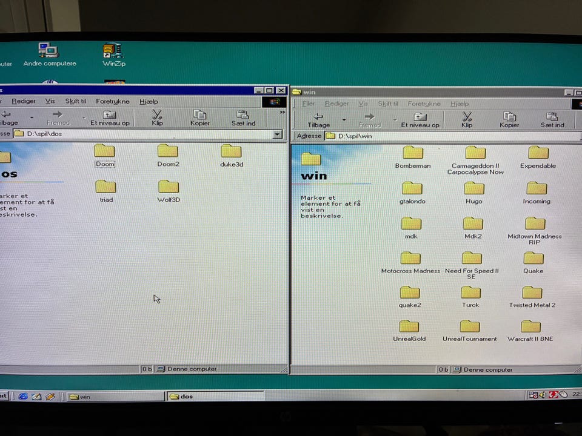Viewport: 582px width, 436px height.
Task: Click Sæt ind in win window toolbar
Action: tap(552, 120)
